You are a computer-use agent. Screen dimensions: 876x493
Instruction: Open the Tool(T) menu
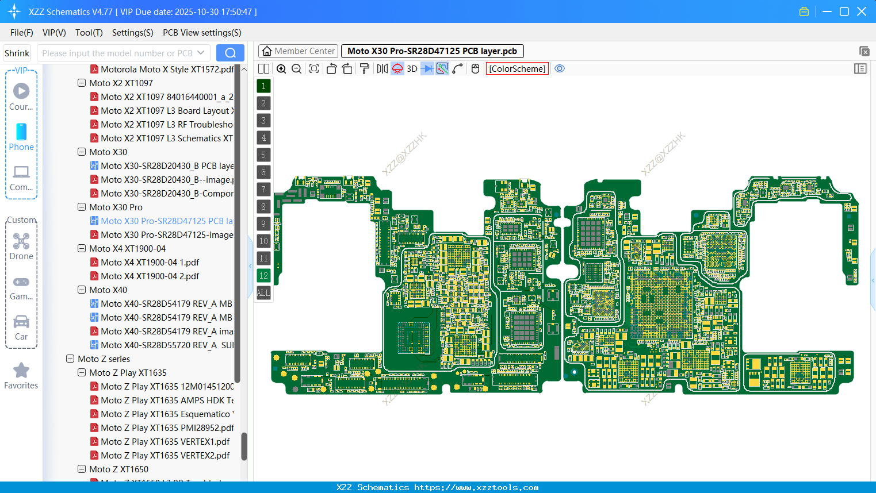89,33
